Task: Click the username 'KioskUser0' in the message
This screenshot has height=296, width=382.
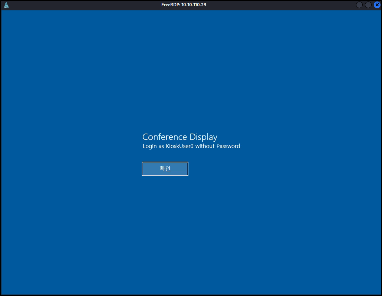Action: (x=180, y=146)
